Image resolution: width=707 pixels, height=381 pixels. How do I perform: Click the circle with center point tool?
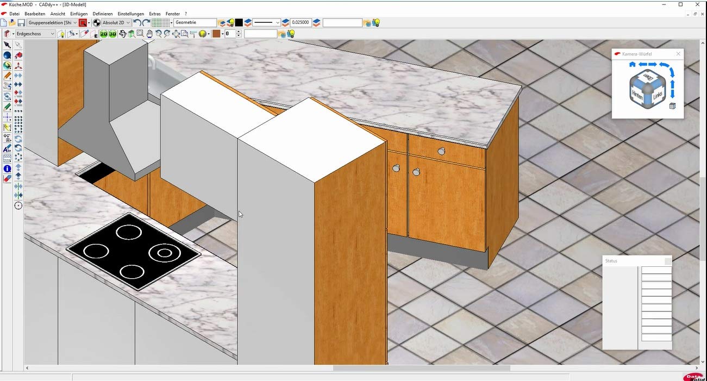coord(18,205)
